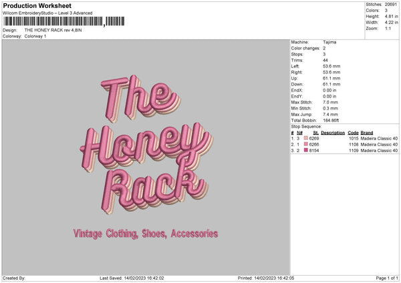Click the stitches count 20691
The image size is (401, 283).
391,5
